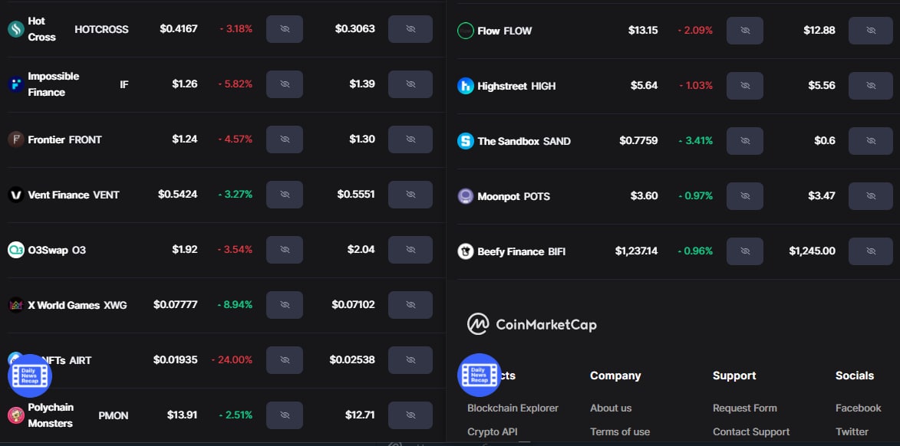The width and height of the screenshot is (900, 446).
Task: Toggle hidden-eye button beside Flow $12.88
Action: click(x=871, y=31)
